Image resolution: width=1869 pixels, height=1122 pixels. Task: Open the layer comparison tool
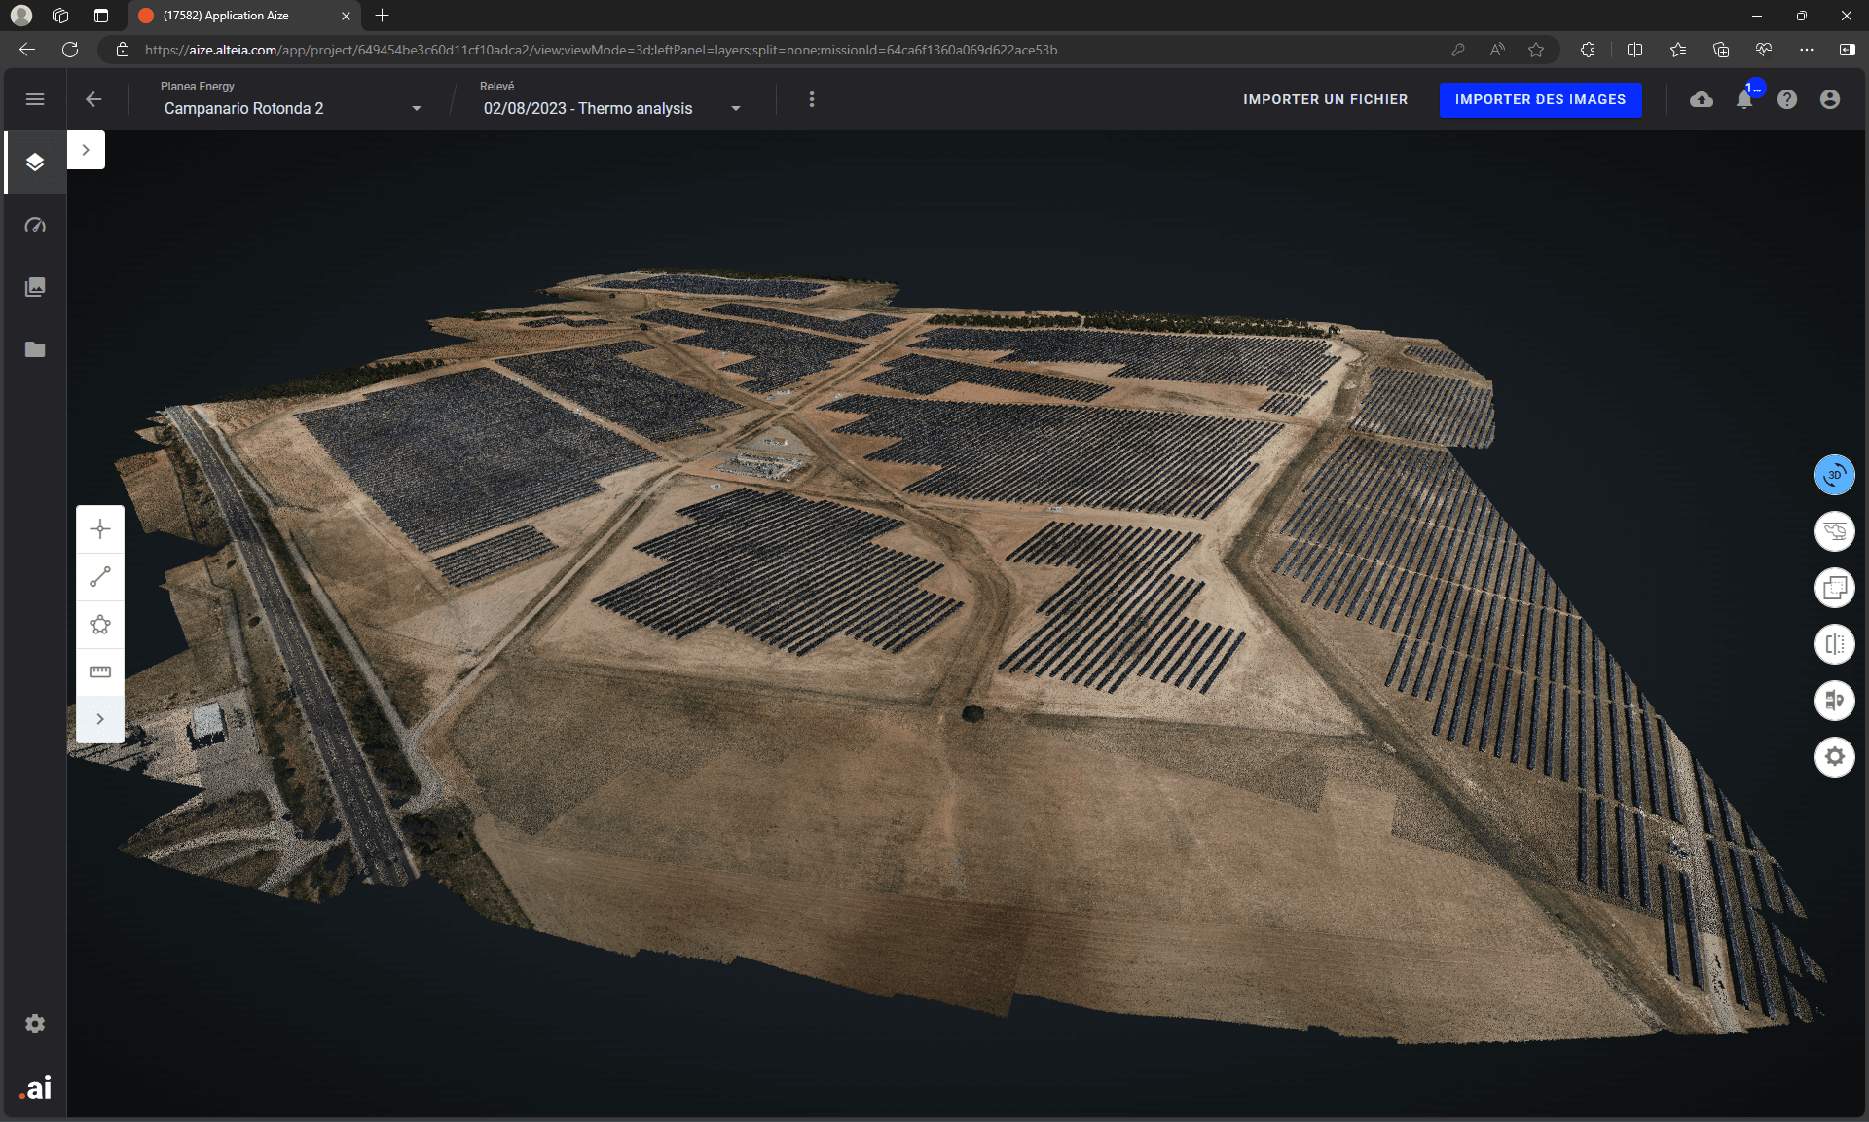click(x=1834, y=587)
